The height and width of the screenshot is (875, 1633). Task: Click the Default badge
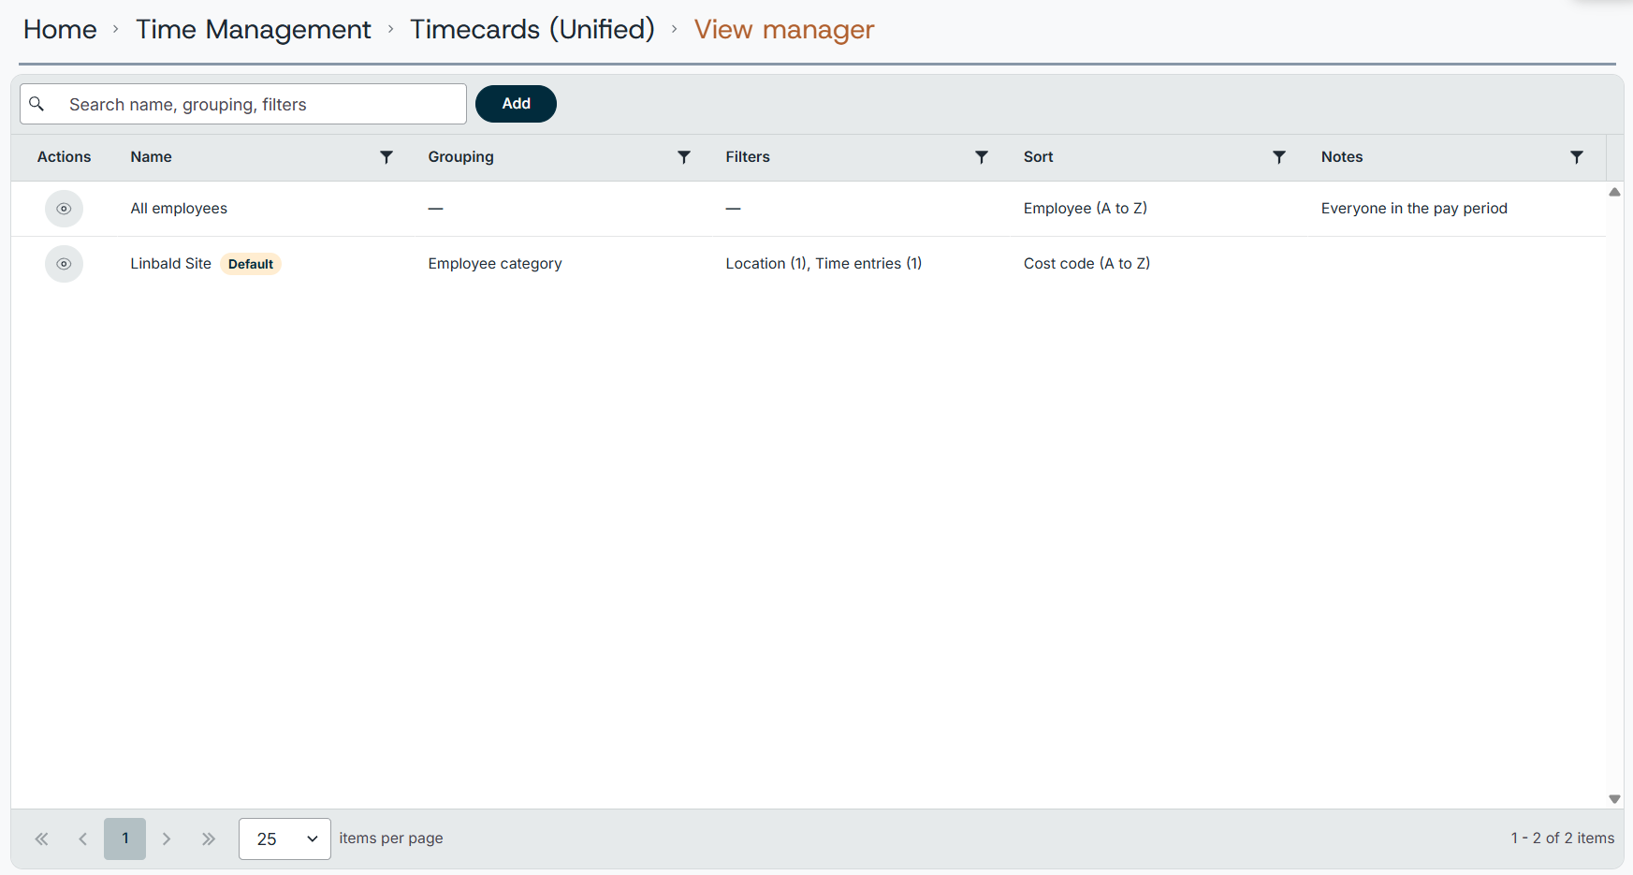251,264
